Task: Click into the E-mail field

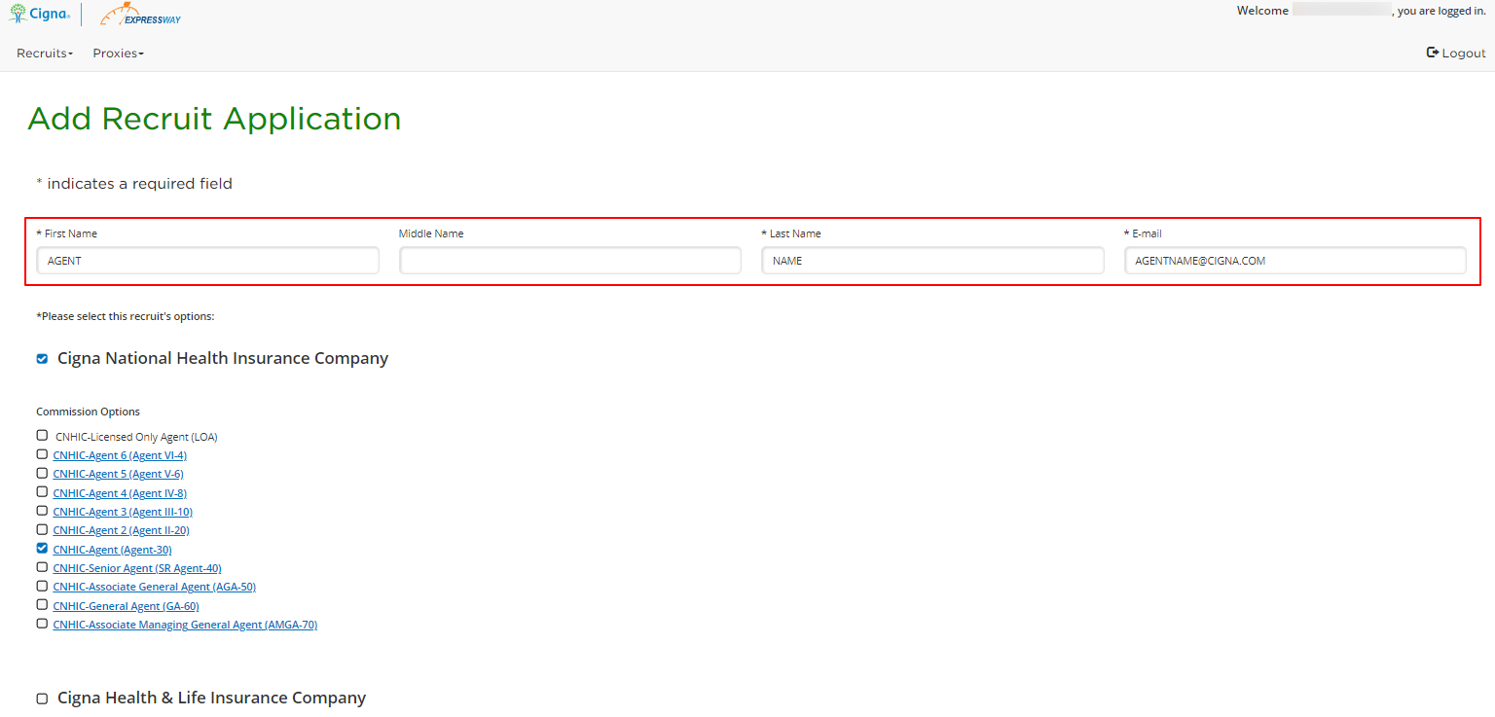Action: (x=1295, y=261)
